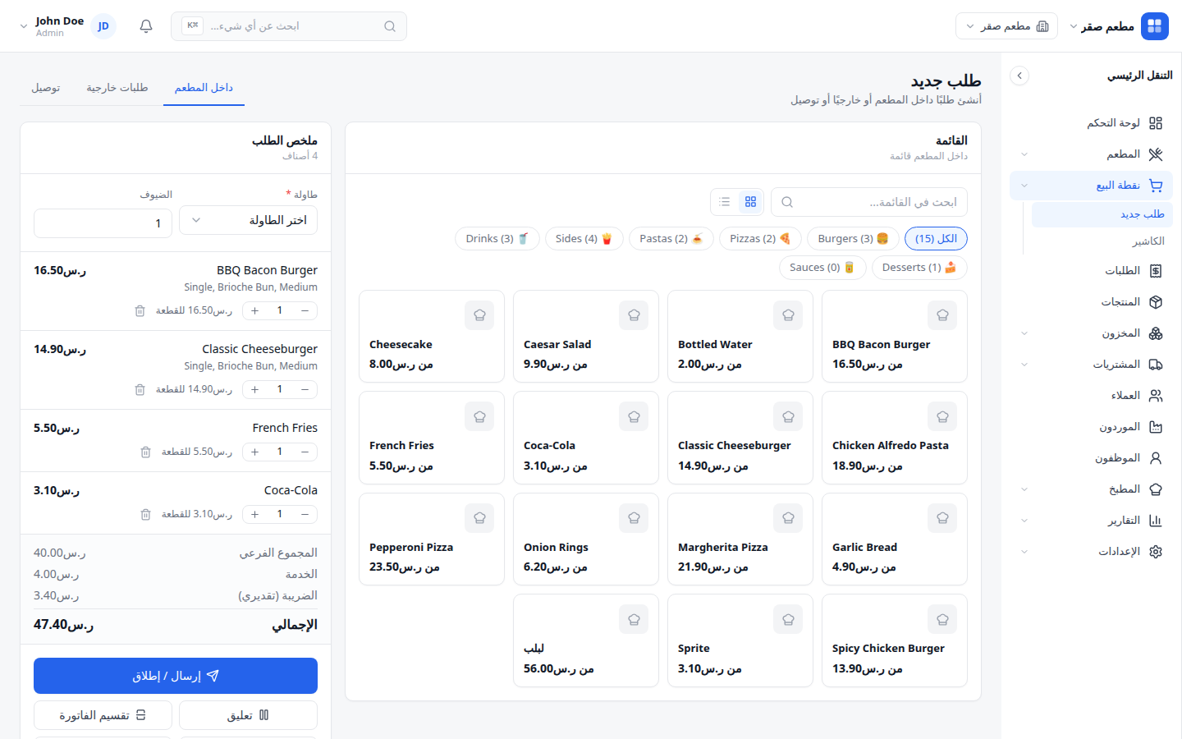
Task: Reduce French Fries quantity by one
Action: (305, 452)
